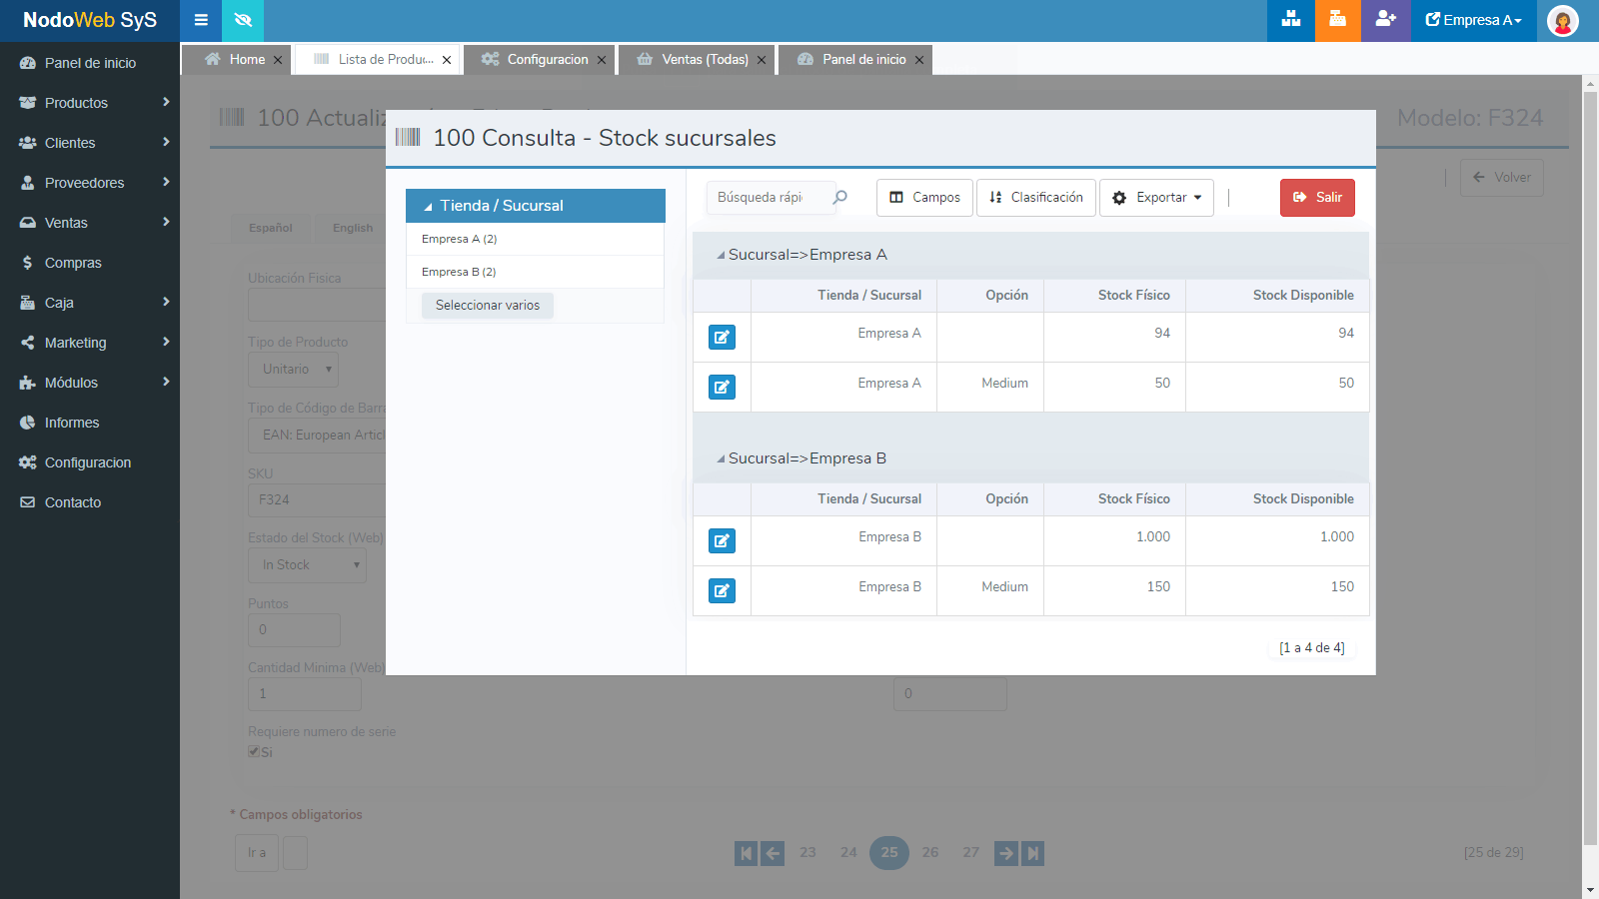This screenshot has width=1599, height=899.
Task: Click the red Salir button
Action: pyautogui.click(x=1317, y=198)
